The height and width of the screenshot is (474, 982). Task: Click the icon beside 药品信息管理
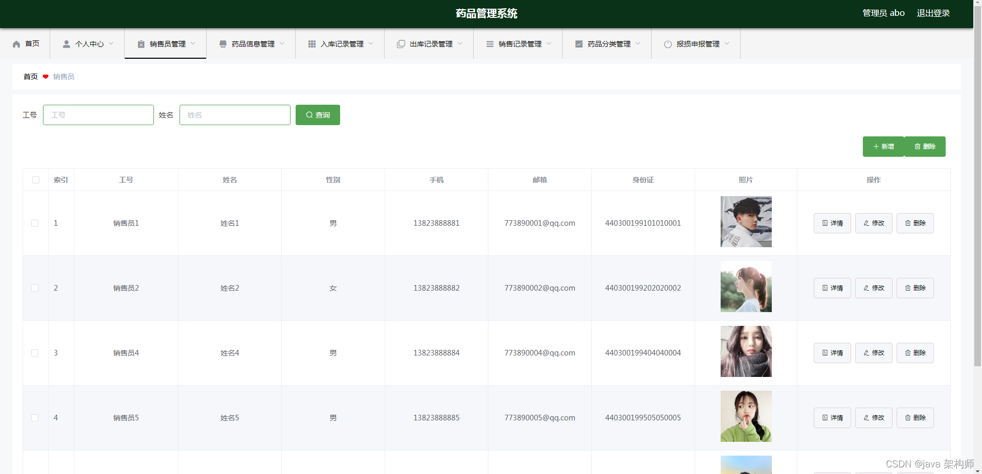click(223, 44)
